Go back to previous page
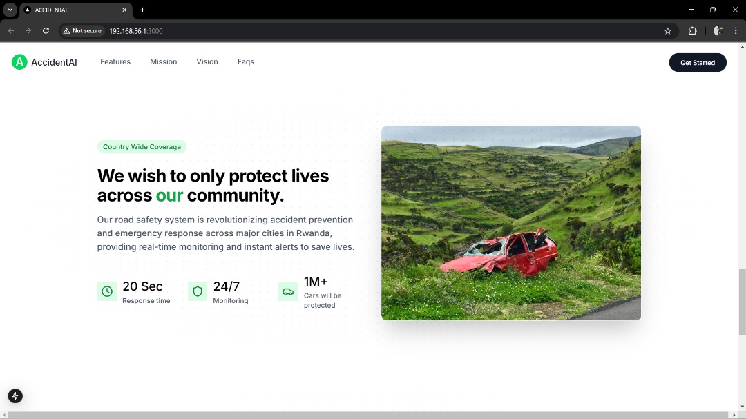746x419 pixels. [x=11, y=31]
